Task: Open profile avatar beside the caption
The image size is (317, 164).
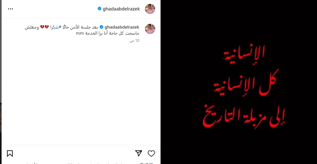Action: 150,29
